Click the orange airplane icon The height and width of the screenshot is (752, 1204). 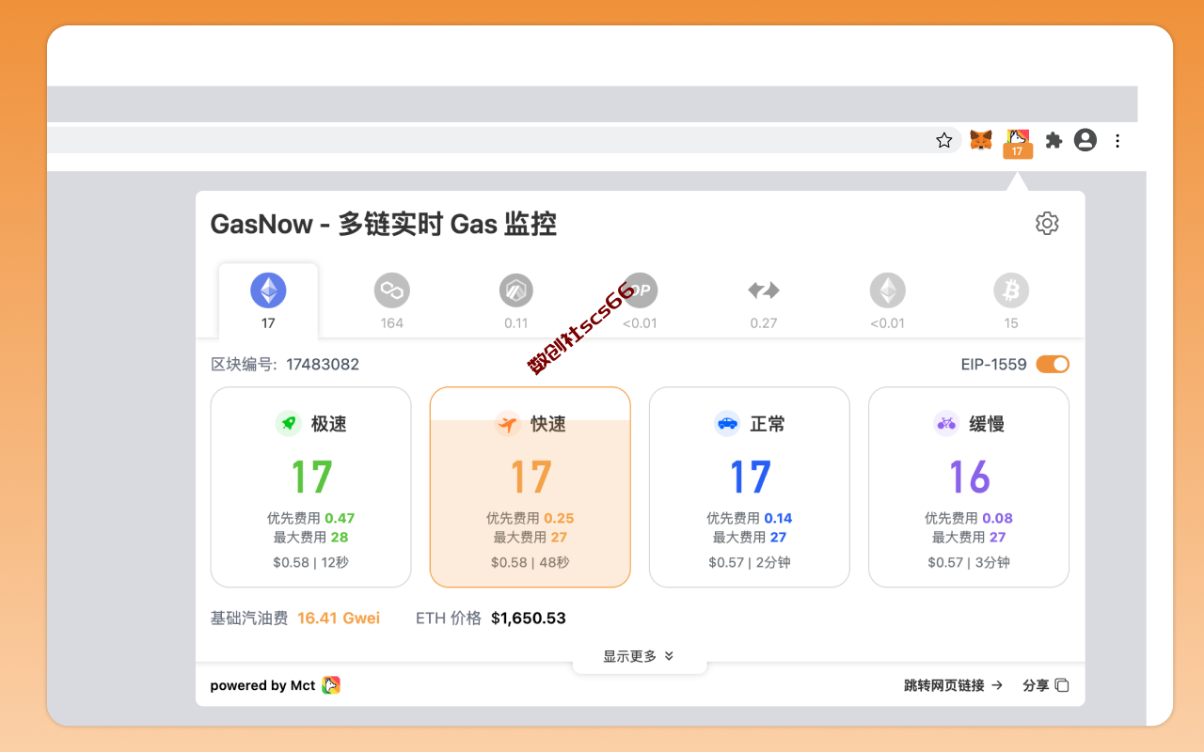tap(507, 424)
